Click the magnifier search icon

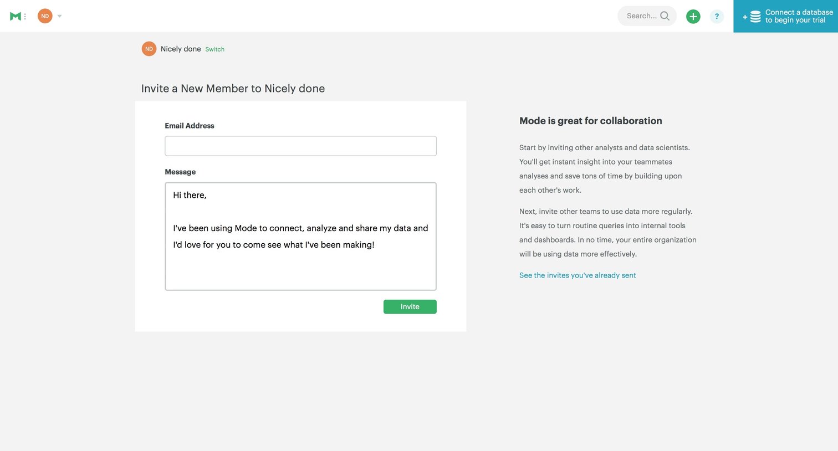[665, 16]
